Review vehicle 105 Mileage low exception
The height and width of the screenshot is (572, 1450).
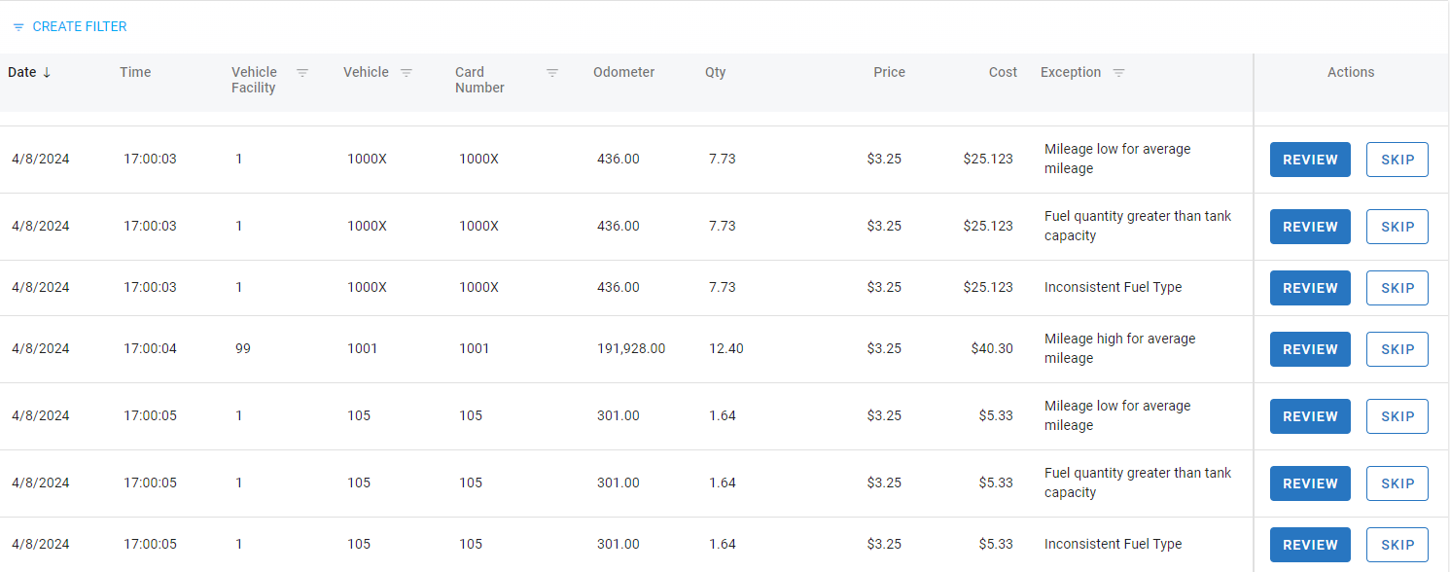coord(1310,416)
